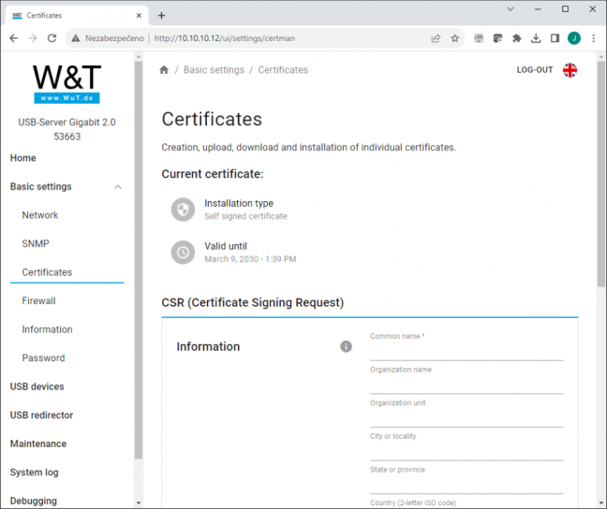Click the second extension icon in toolbar
This screenshot has height=509, width=607.
497,38
